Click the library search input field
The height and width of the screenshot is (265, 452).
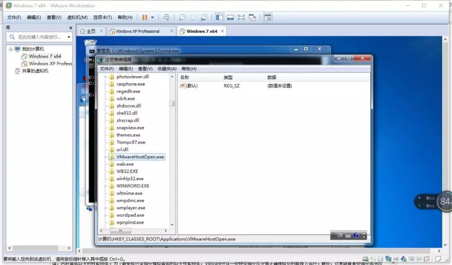pyautogui.click(x=39, y=37)
